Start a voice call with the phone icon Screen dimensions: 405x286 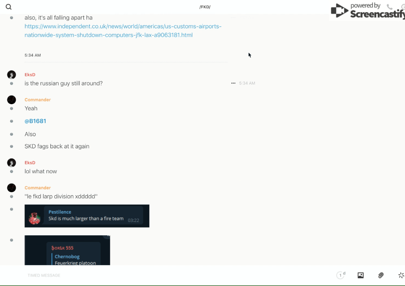pyautogui.click(x=389, y=7)
